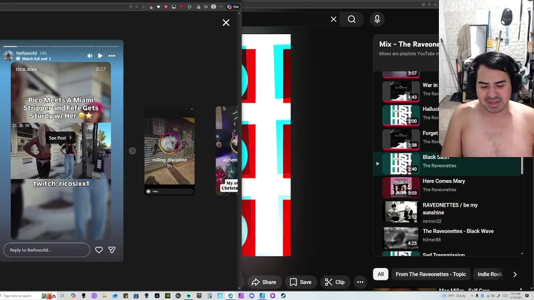This screenshot has width=534, height=300.
Task: Open the browser extensions puzzle icon
Action: pyautogui.click(x=189, y=7)
